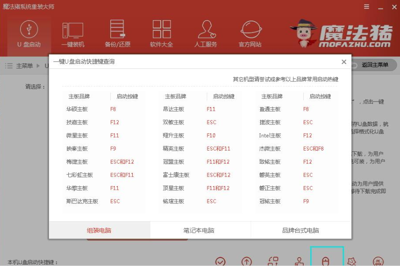Open the hamburger menu in title bar
The width and height of the screenshot is (400, 266).
click(x=367, y=7)
